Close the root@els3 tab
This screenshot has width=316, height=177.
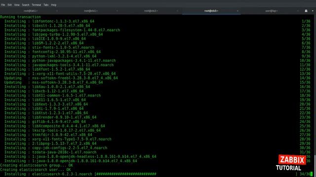pyautogui.click(x=237, y=11)
